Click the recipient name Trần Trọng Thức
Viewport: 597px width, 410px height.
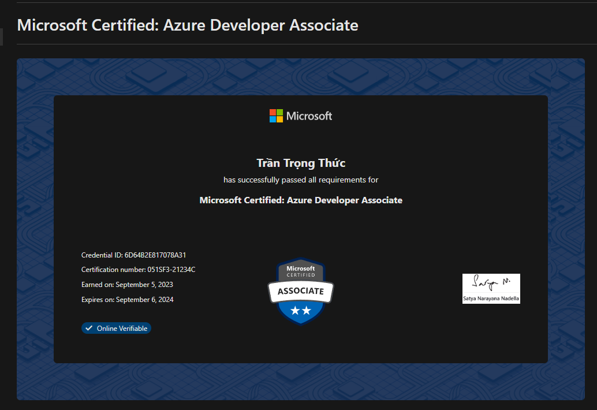pyautogui.click(x=301, y=163)
